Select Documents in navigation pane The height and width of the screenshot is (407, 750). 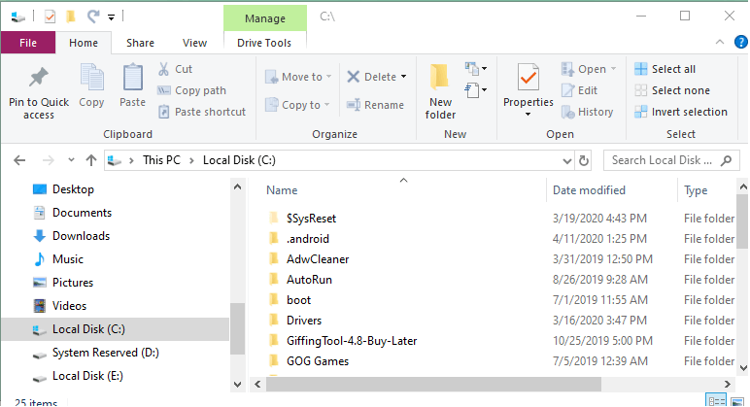coord(82,213)
